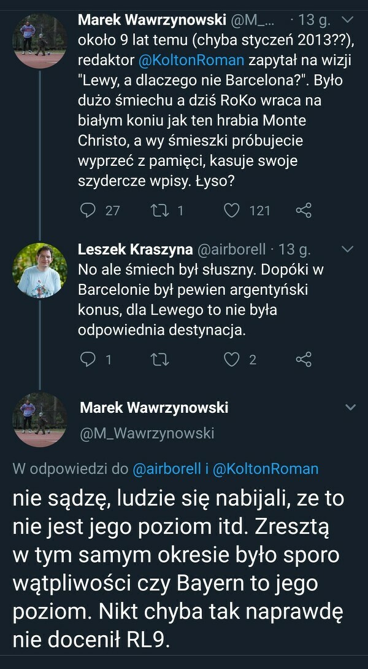Viewport: 368px width, 669px height.
Task: Open Marek's avatar on the first tweet
Action: click(x=40, y=40)
